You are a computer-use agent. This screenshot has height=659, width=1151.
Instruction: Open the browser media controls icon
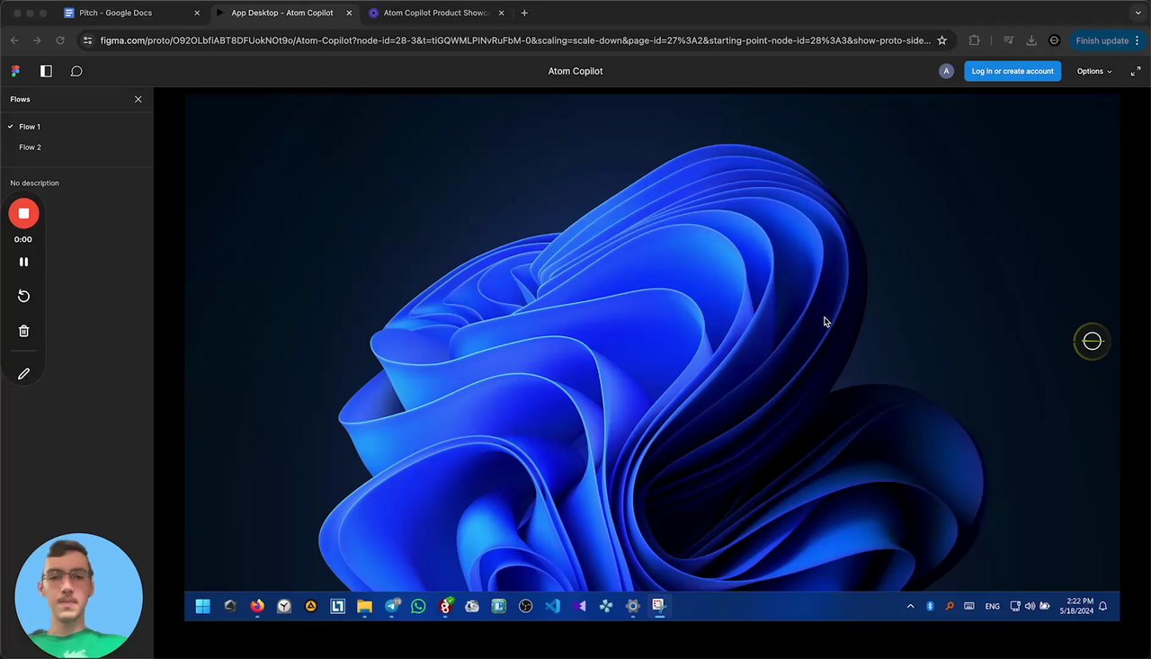[1008, 40]
